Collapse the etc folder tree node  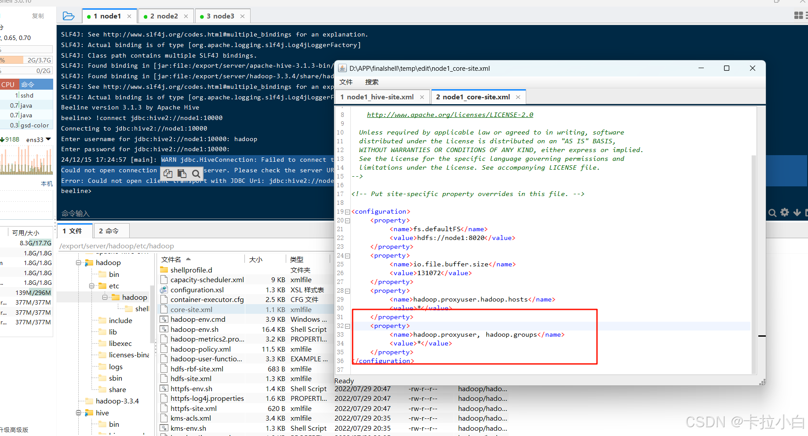coord(92,286)
